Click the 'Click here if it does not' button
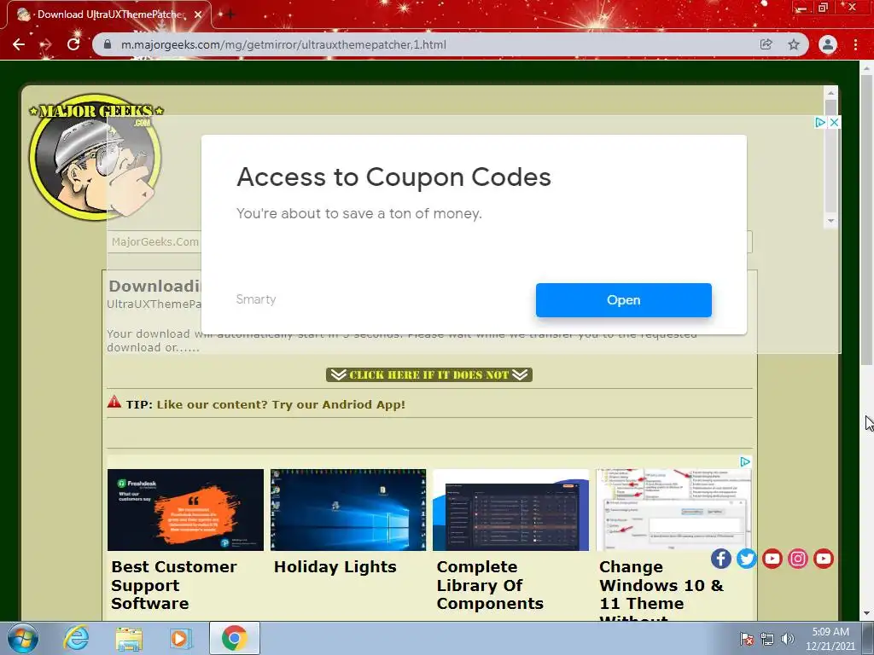874x655 pixels. [x=429, y=375]
